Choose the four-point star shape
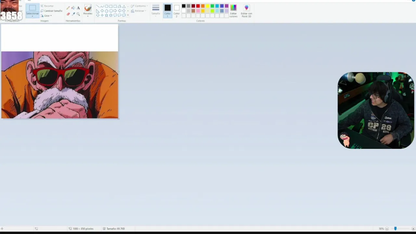This screenshot has height=234, width=416. (x=102, y=15)
